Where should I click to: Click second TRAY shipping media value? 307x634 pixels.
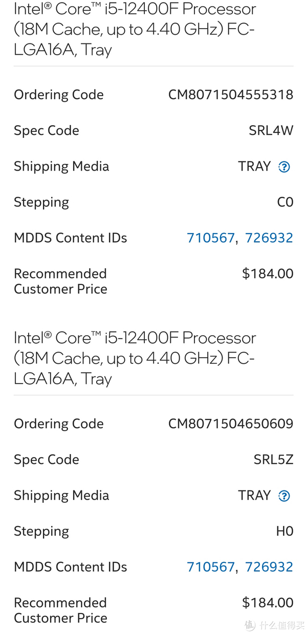coord(254,496)
